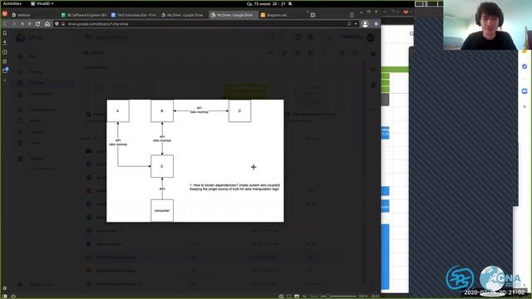Open the Bookmarks panel in Vivaldi sidebar

tap(5, 33)
